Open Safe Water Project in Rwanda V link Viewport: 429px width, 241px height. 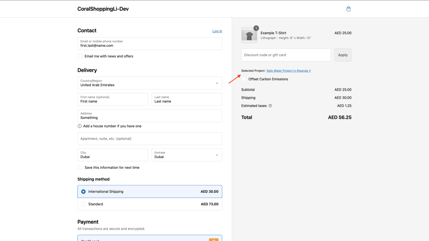289,71
